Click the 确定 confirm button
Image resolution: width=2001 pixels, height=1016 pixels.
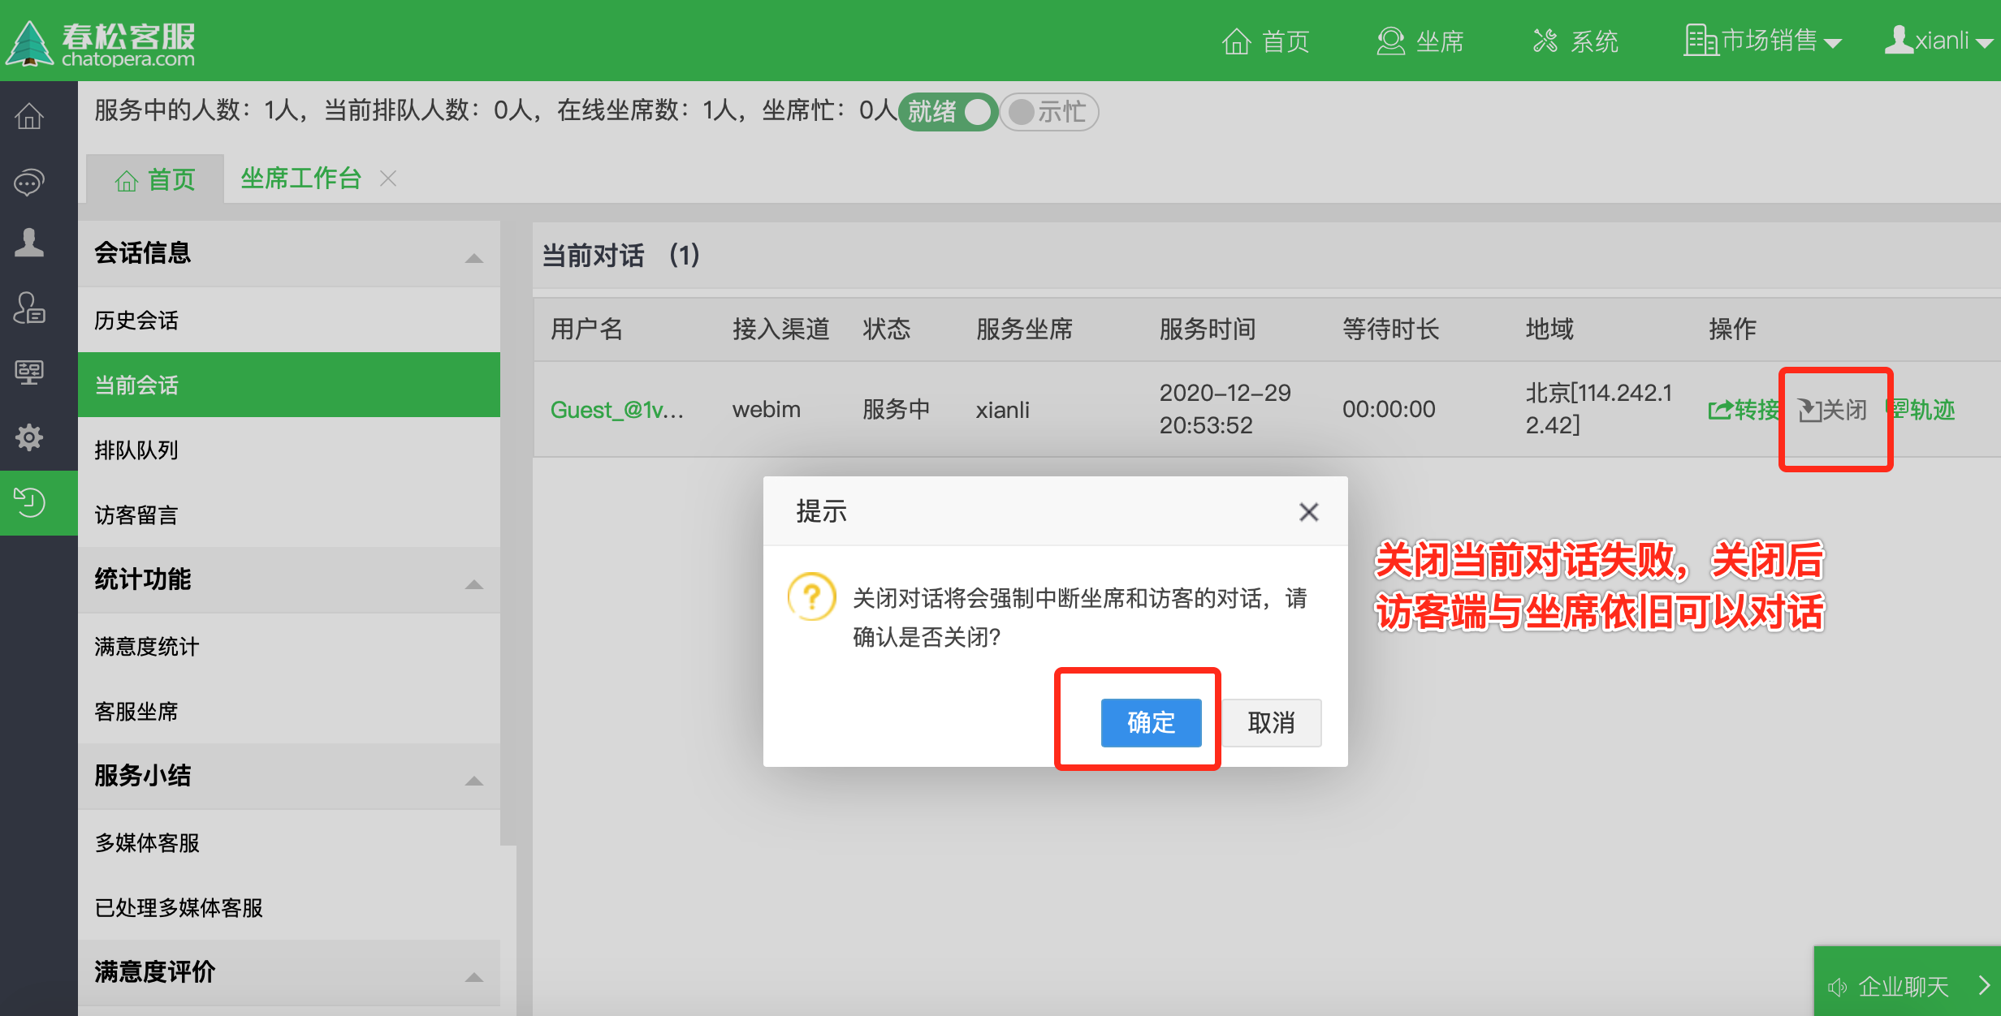[1151, 722]
